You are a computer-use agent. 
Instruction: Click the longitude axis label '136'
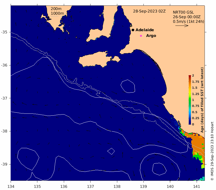click(x=64, y=186)
